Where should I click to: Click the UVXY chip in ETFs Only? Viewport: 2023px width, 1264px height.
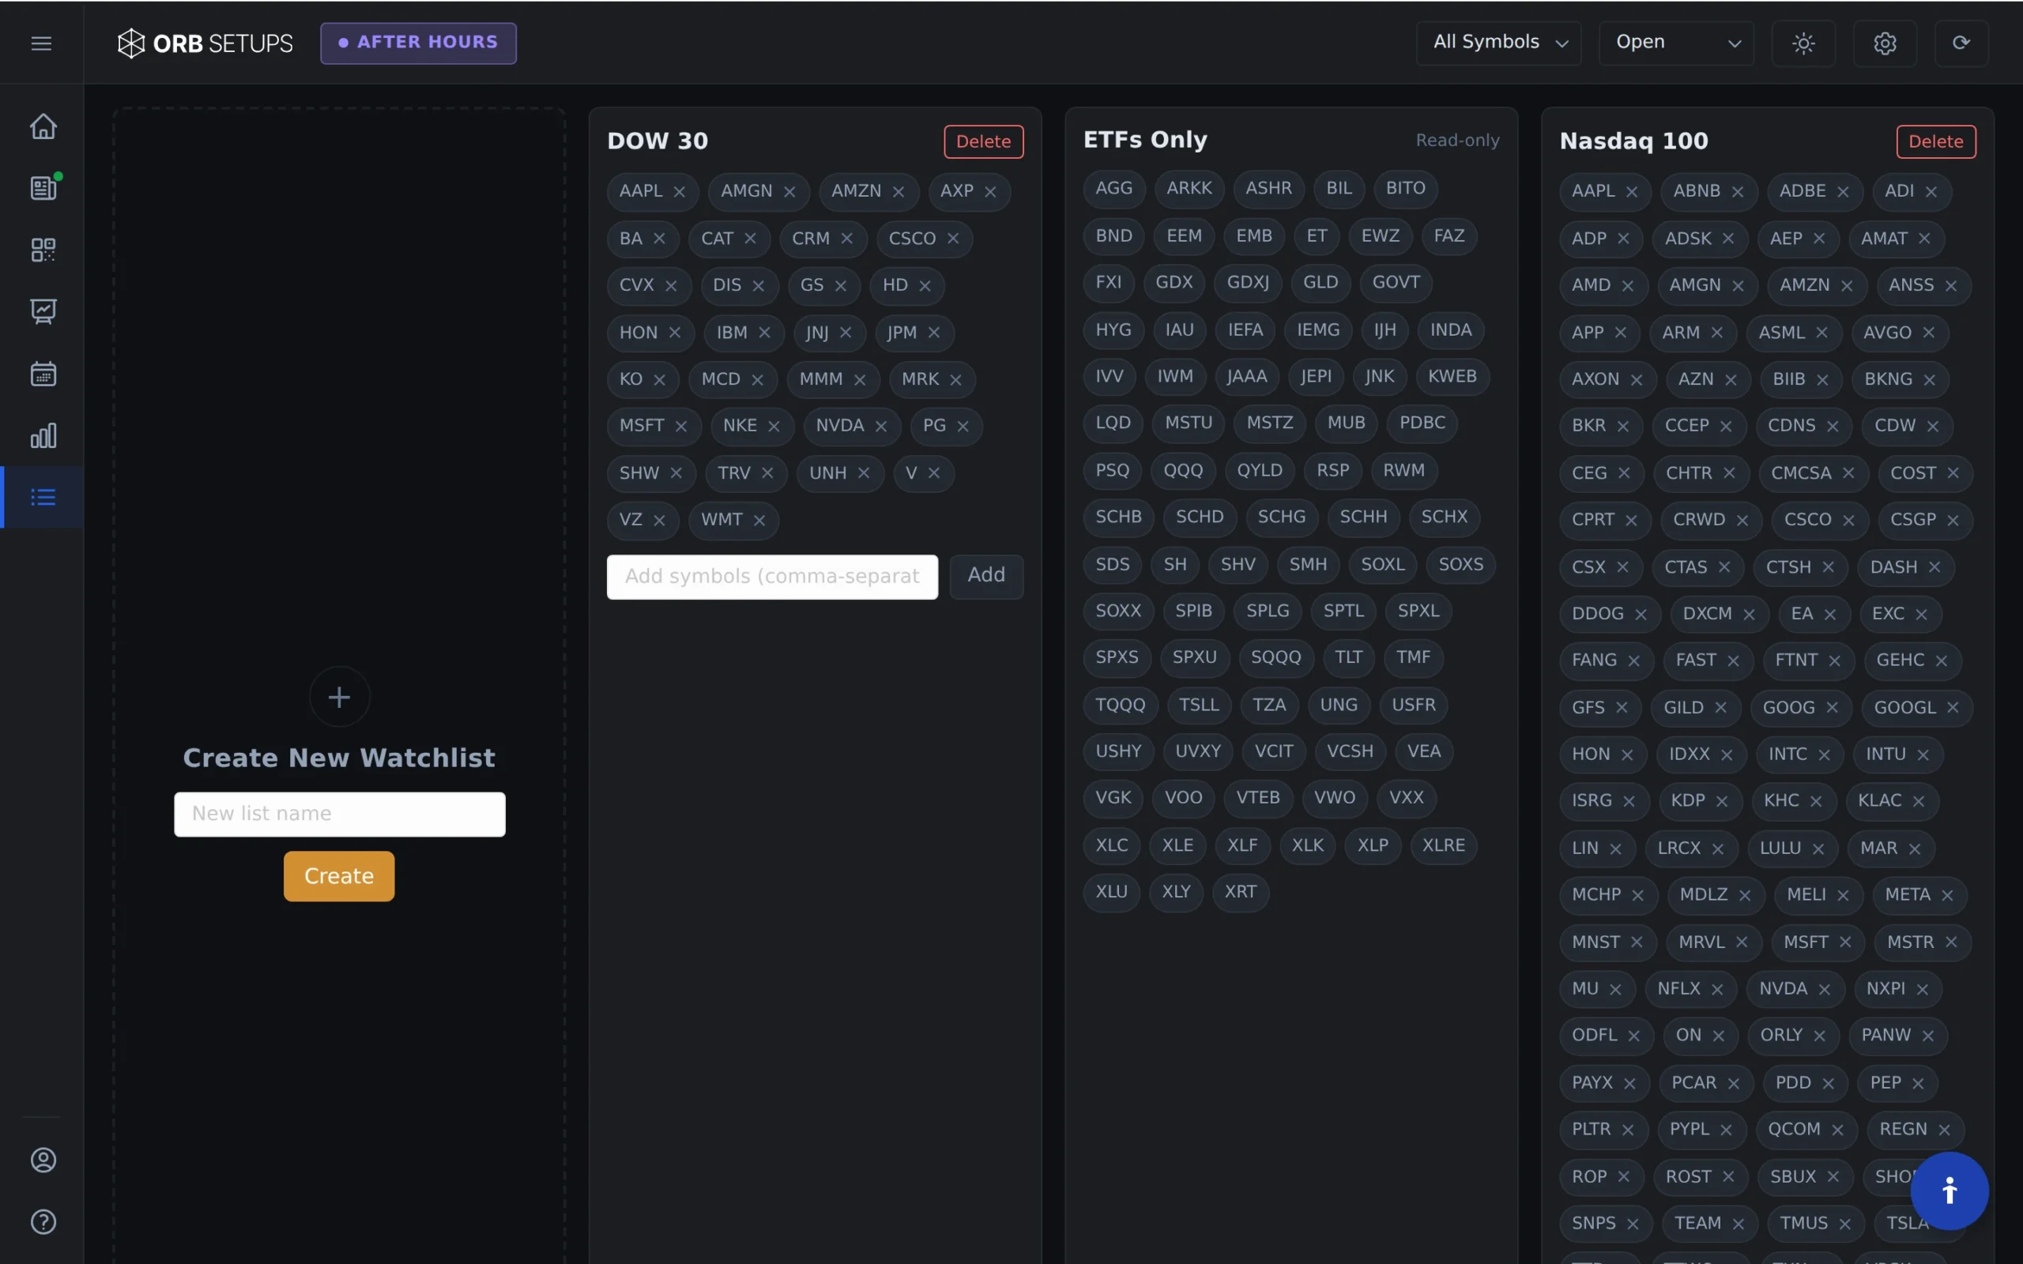tap(1198, 751)
